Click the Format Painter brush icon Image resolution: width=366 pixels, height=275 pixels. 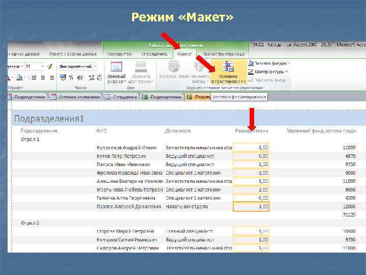click(49, 67)
